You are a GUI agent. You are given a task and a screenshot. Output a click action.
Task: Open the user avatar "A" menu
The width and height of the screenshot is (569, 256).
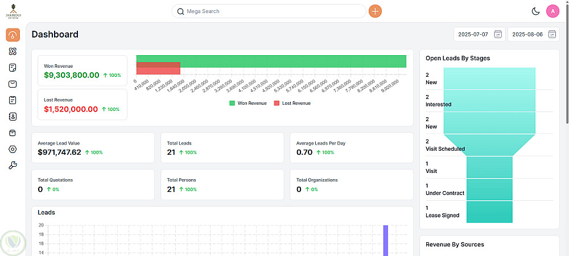click(x=552, y=11)
